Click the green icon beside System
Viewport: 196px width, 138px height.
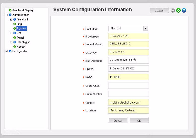point(14,29)
